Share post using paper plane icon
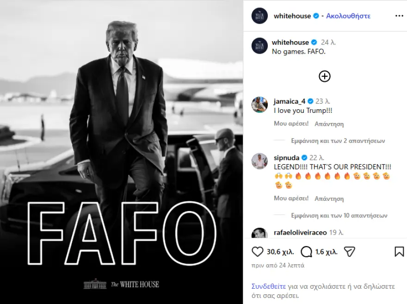This screenshot has width=407, height=304. tap(349, 252)
